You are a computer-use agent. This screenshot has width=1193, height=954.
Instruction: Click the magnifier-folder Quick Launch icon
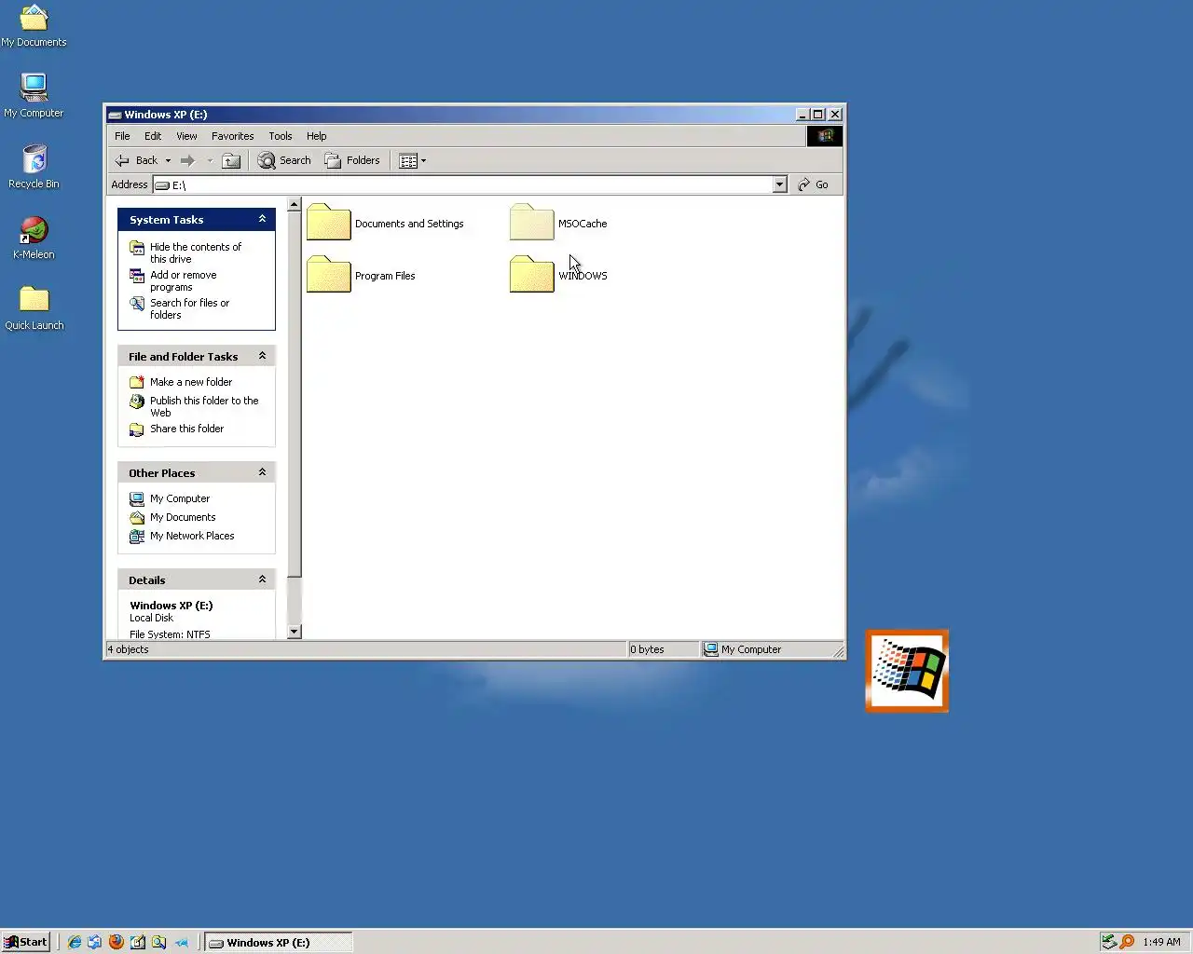point(158,942)
